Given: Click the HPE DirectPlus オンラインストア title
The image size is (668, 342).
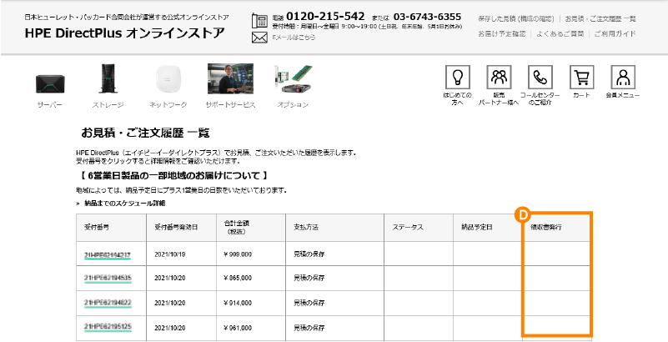Looking at the screenshot, I should [x=124, y=33].
